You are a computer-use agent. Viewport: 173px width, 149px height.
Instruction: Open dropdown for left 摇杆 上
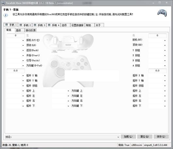point(23,91)
